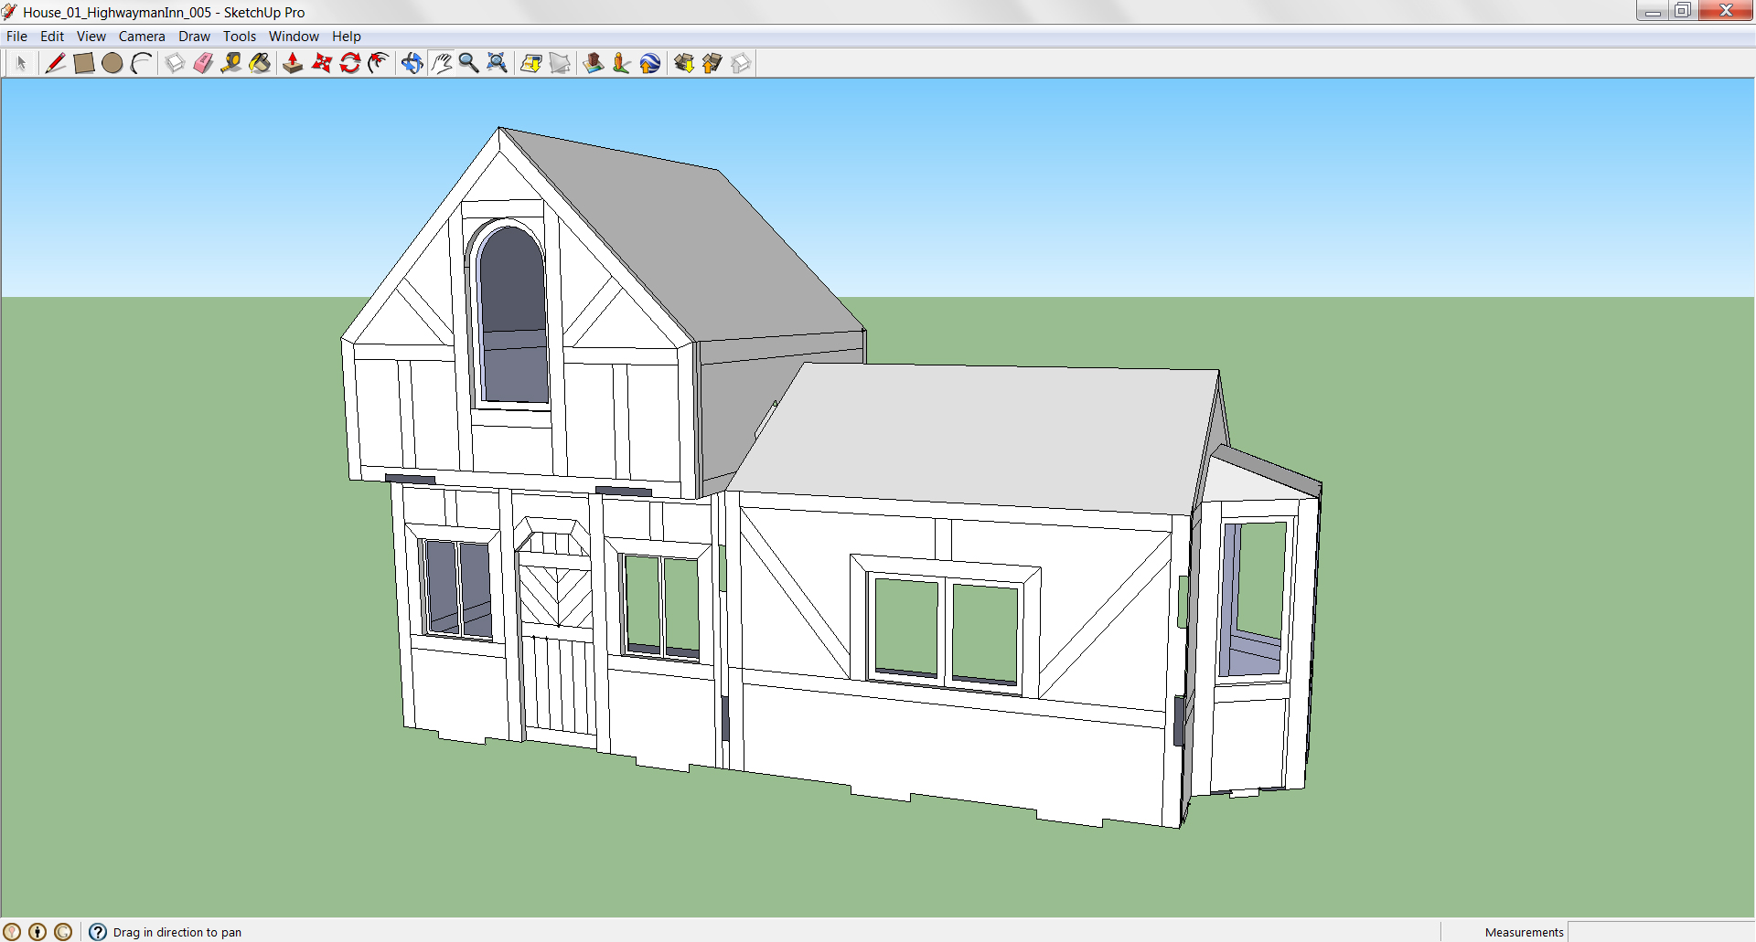Open Instructor via question mark icon
This screenshot has width=1756, height=942.
[98, 932]
